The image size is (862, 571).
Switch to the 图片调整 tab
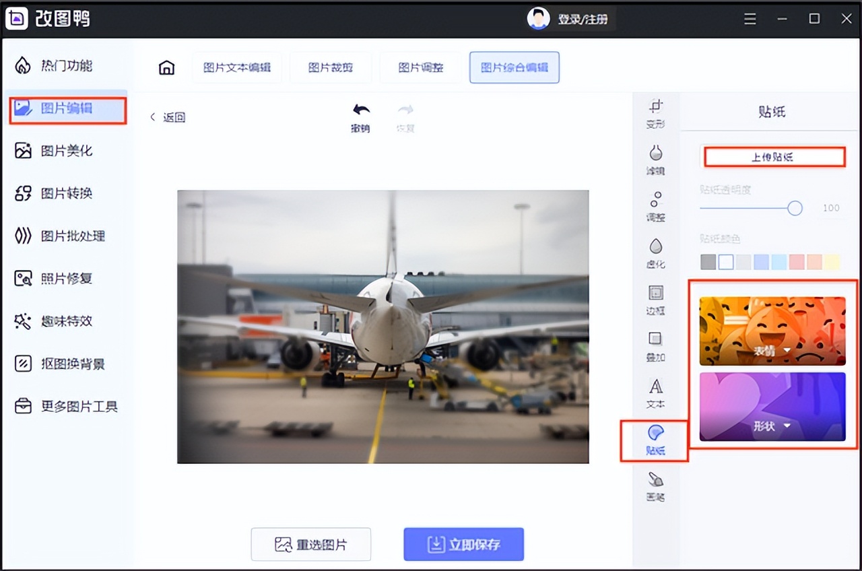420,67
